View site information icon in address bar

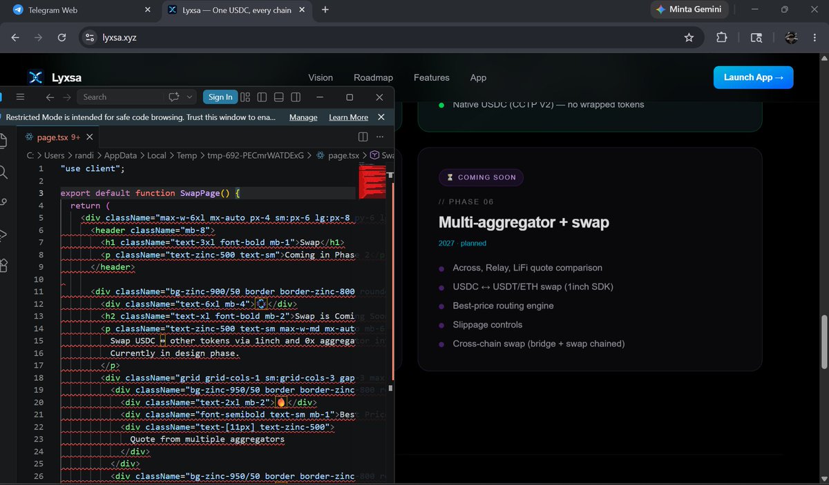point(89,37)
